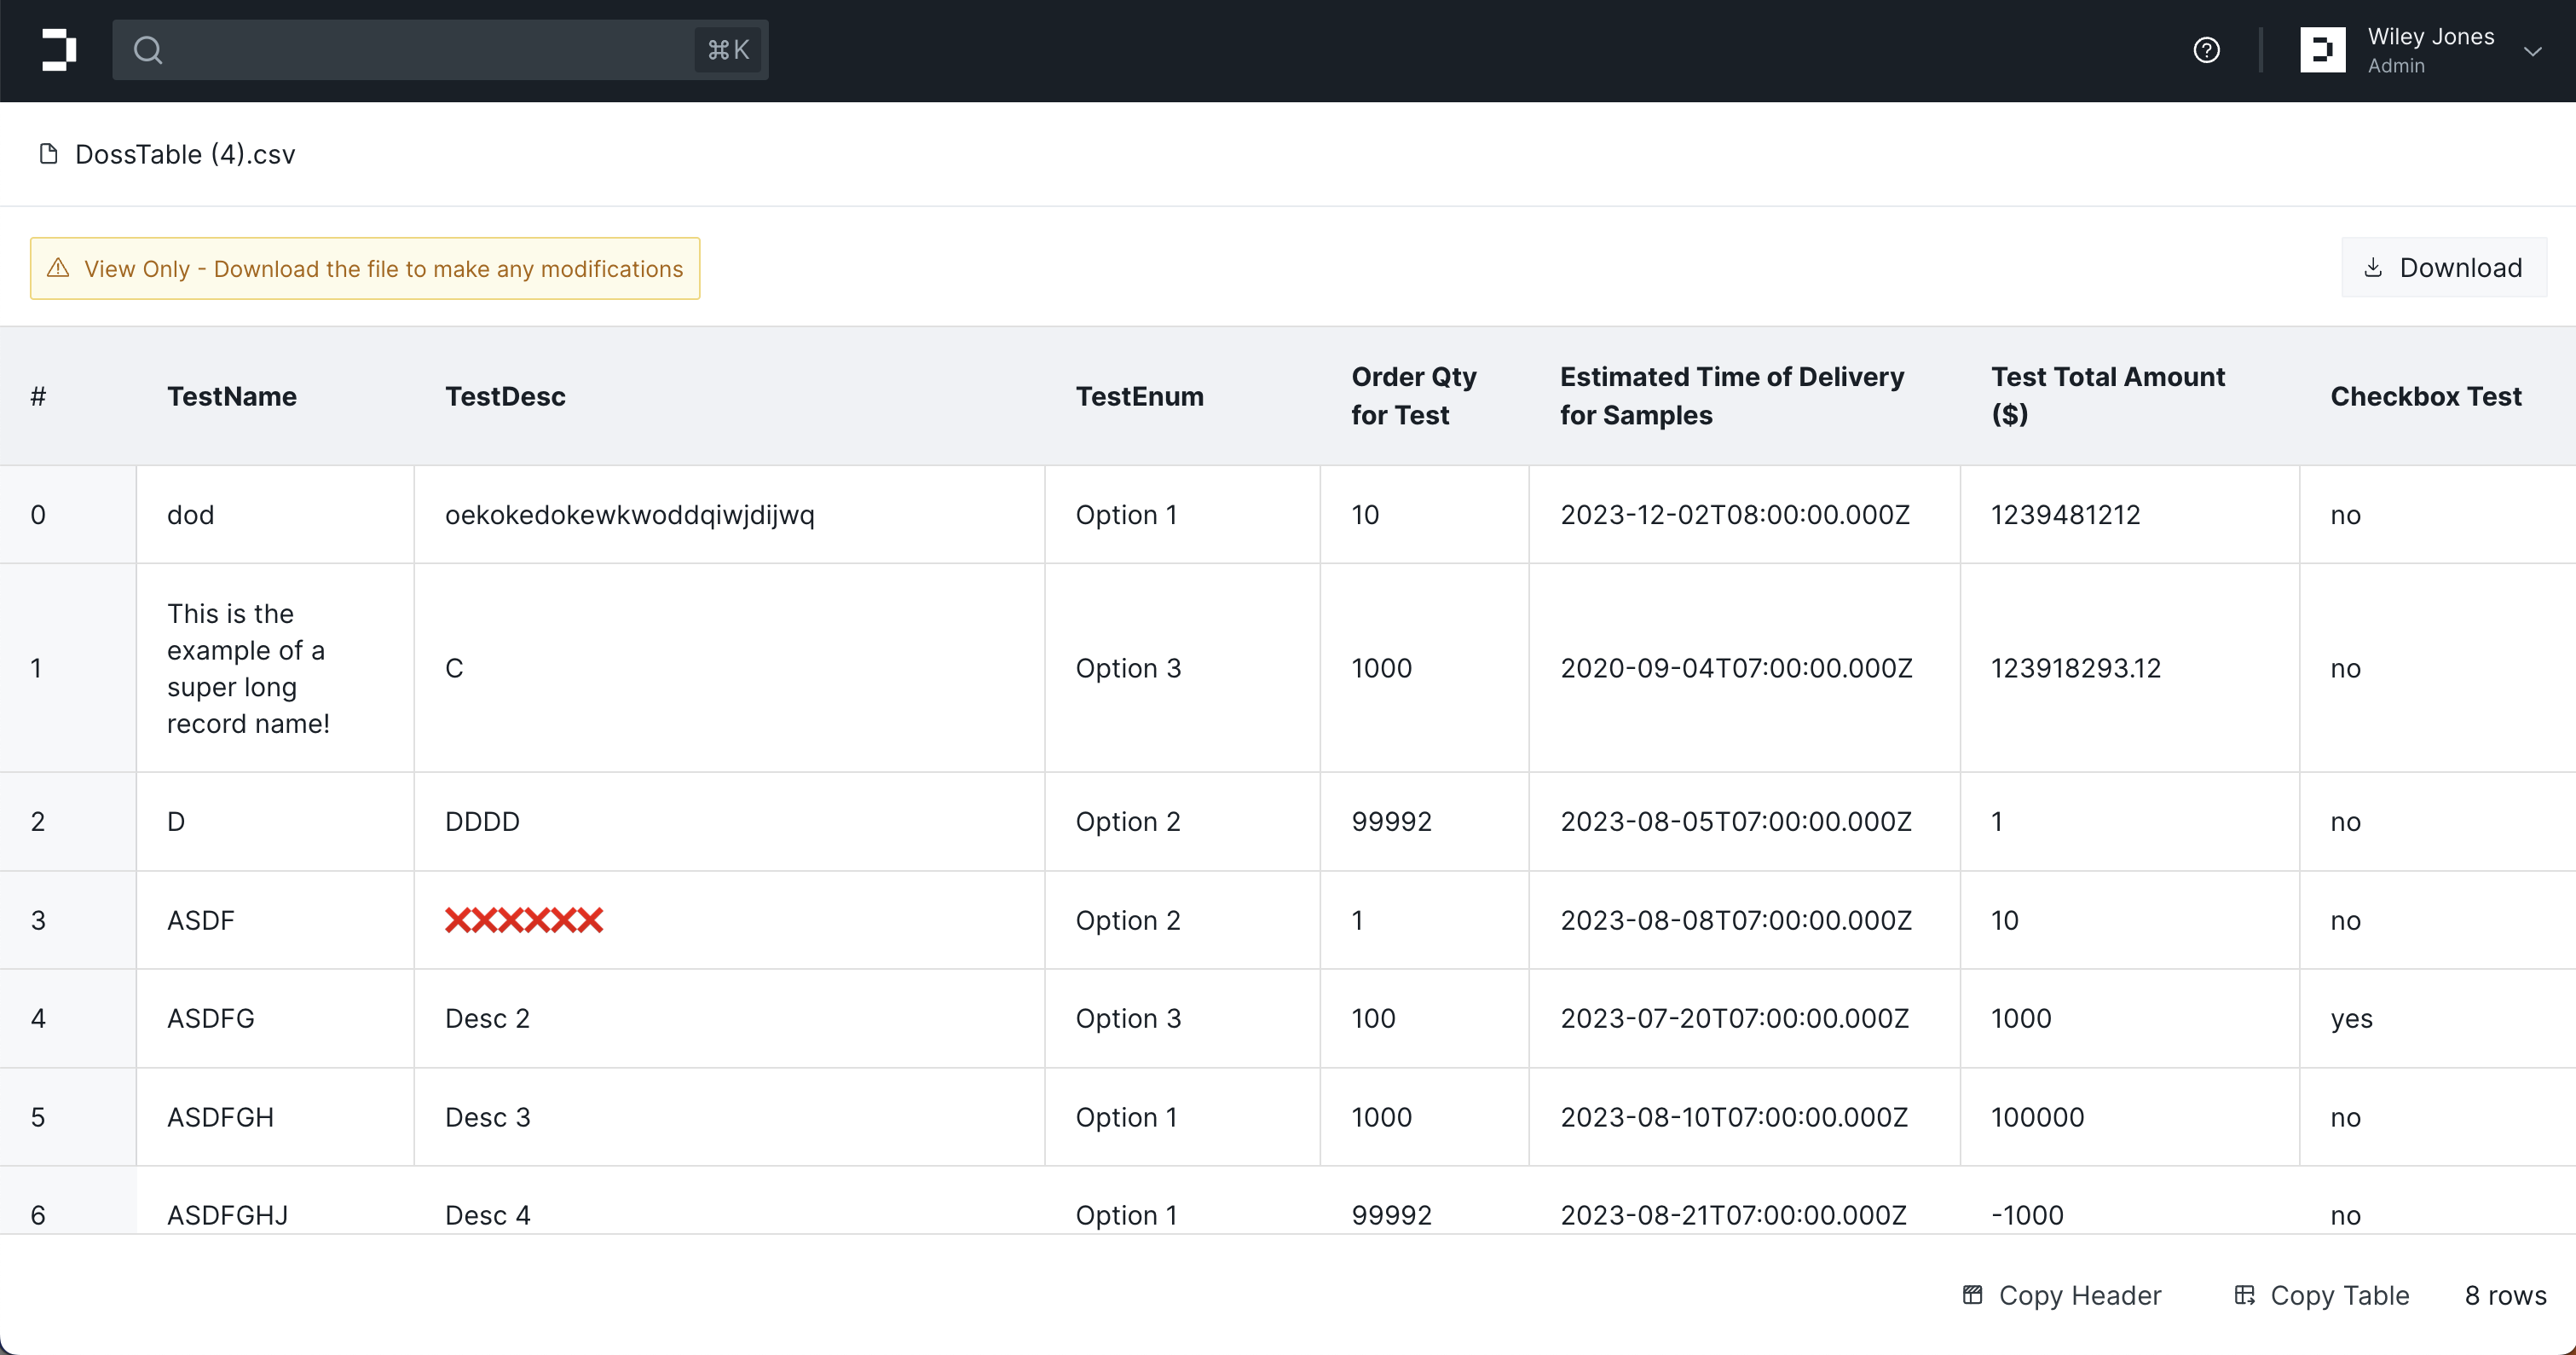
Task: Click the app logo in top bar
Action: (59, 50)
